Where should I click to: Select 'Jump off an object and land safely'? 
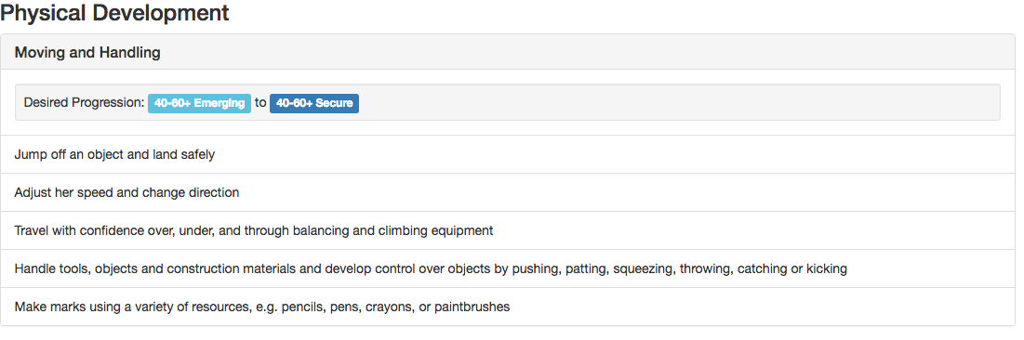114,154
